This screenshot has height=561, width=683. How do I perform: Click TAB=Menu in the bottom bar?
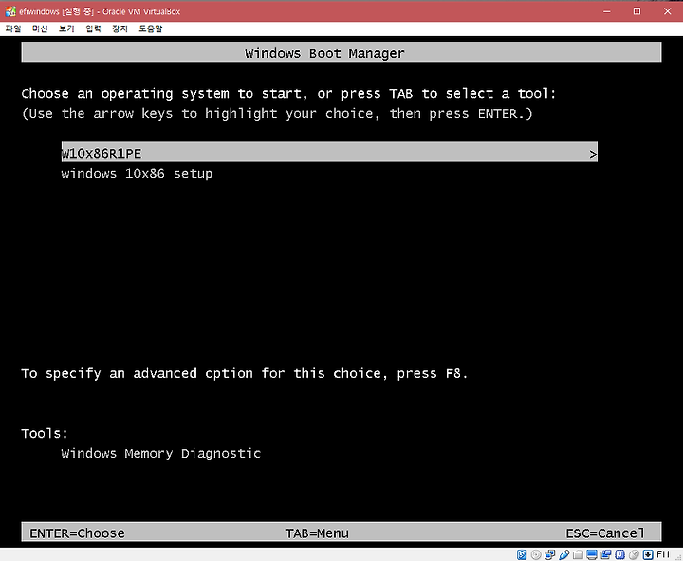[x=317, y=533]
